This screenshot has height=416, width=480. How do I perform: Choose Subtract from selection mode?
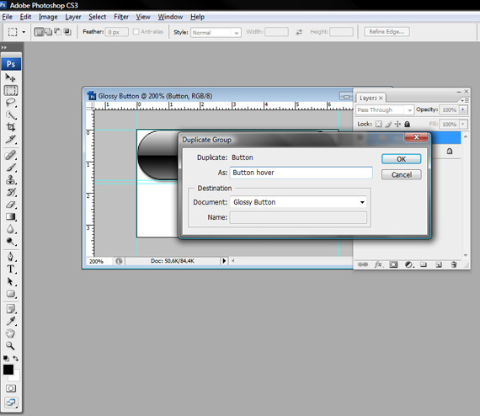(x=57, y=31)
